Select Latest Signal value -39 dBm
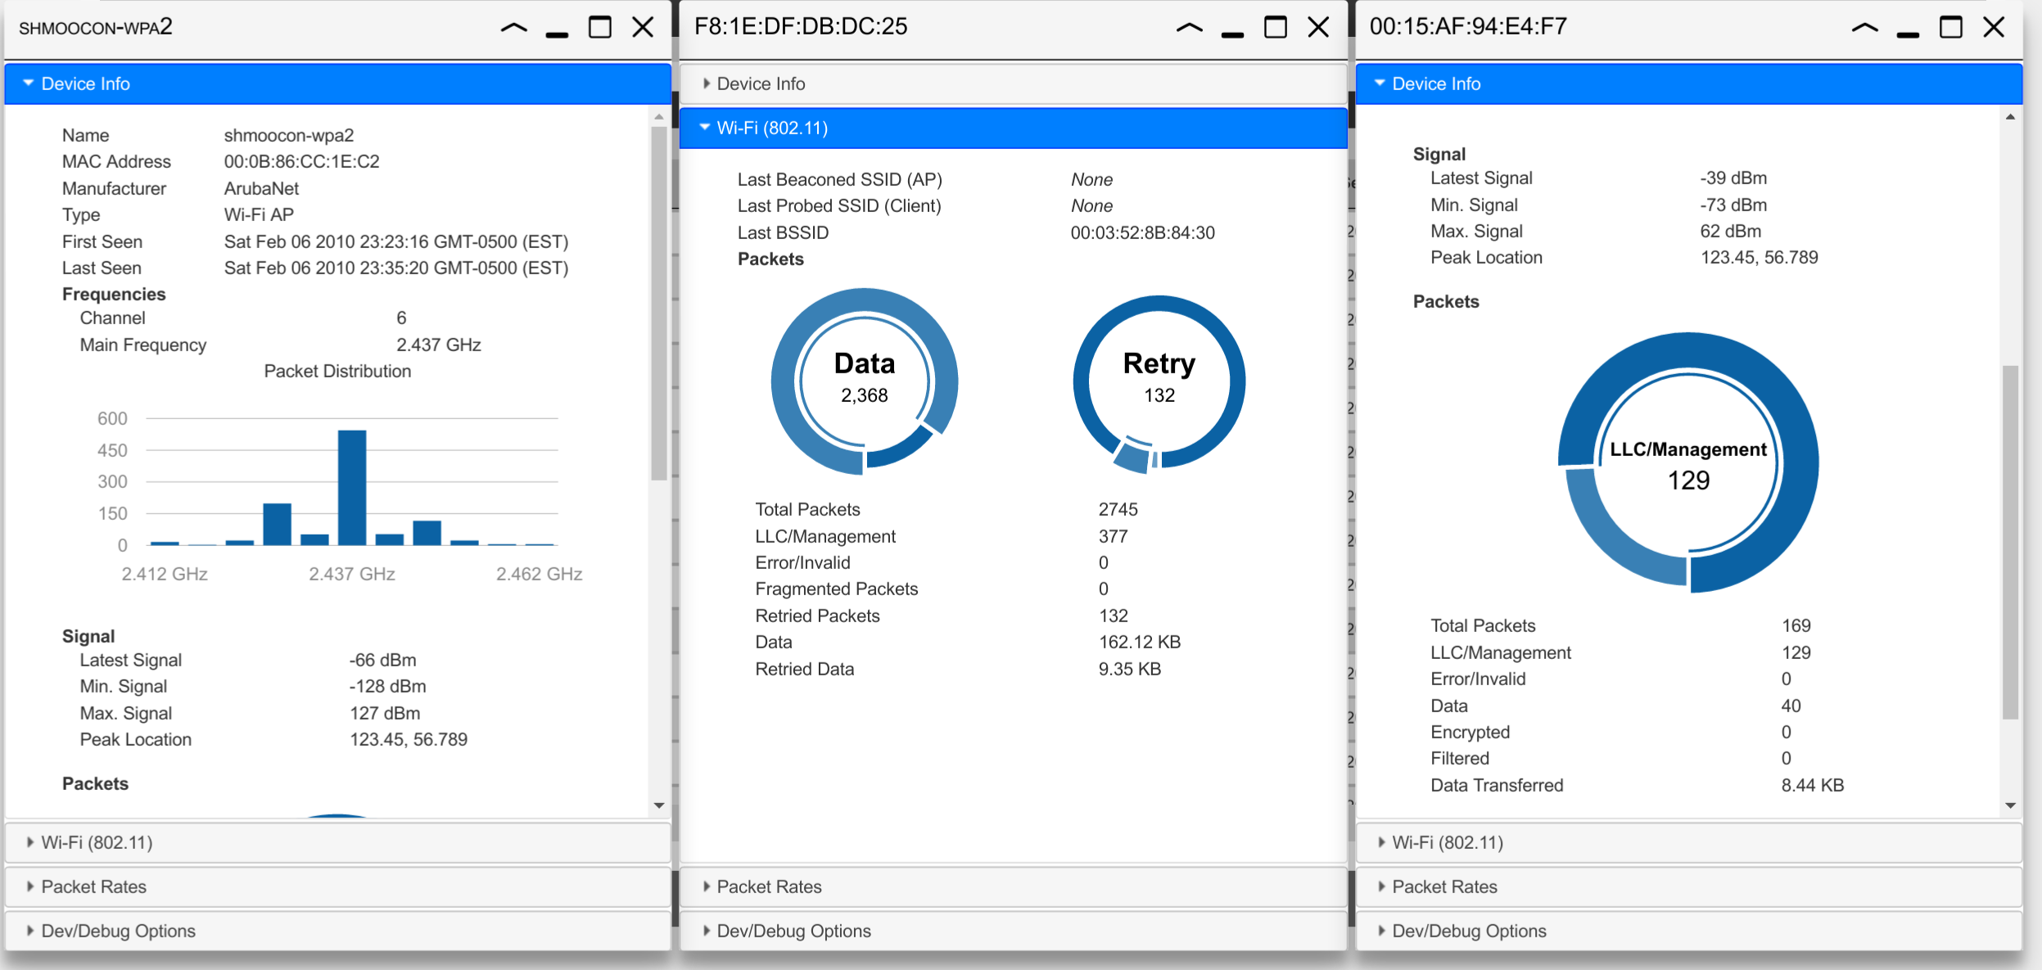 pyautogui.click(x=1733, y=178)
